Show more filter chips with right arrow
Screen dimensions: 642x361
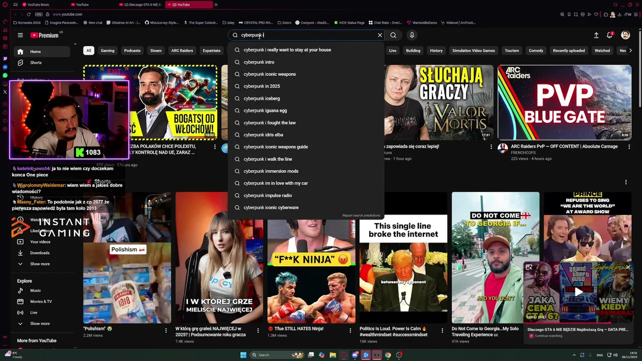coord(630,51)
